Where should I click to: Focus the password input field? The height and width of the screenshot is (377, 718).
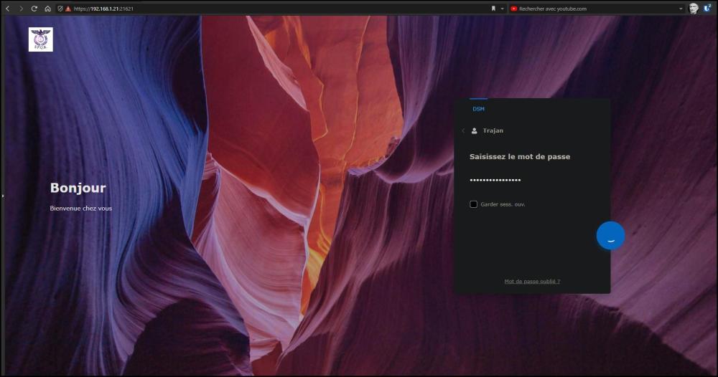(533, 180)
